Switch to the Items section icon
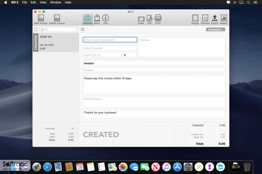 (97, 19)
